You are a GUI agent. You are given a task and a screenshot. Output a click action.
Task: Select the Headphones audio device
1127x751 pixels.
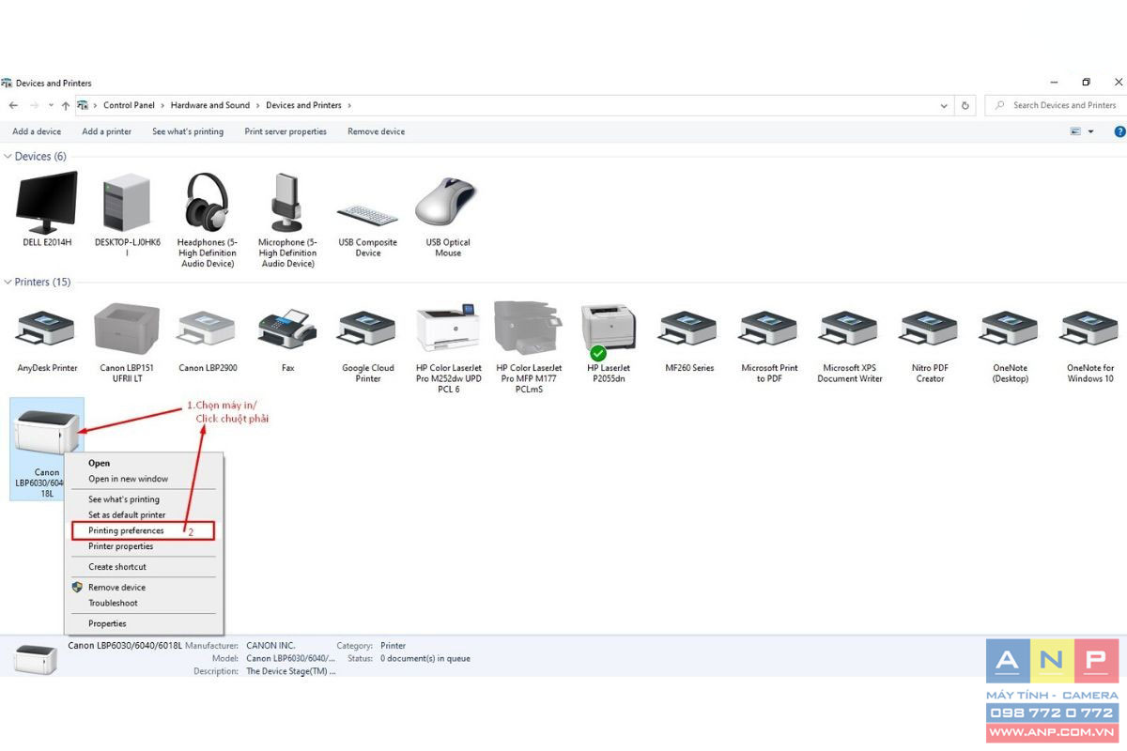(x=208, y=221)
